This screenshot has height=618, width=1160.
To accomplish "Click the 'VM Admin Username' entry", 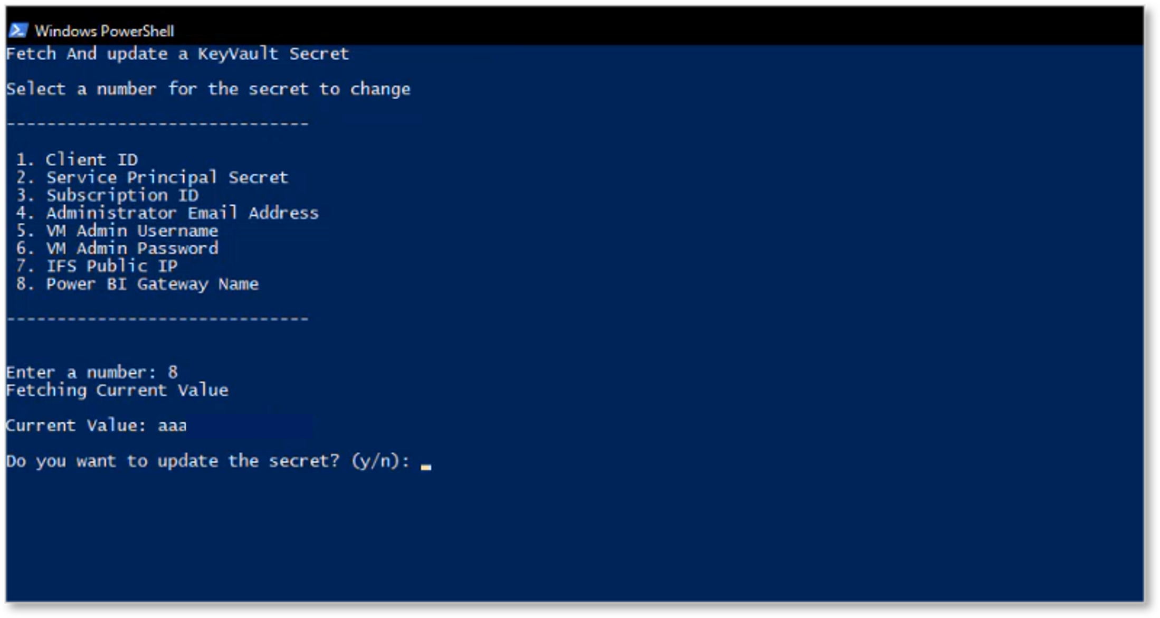I will 117,231.
